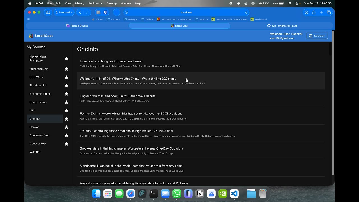Click the LOGOUT button
Viewport: 359px width, 202px height.
pyautogui.click(x=317, y=36)
